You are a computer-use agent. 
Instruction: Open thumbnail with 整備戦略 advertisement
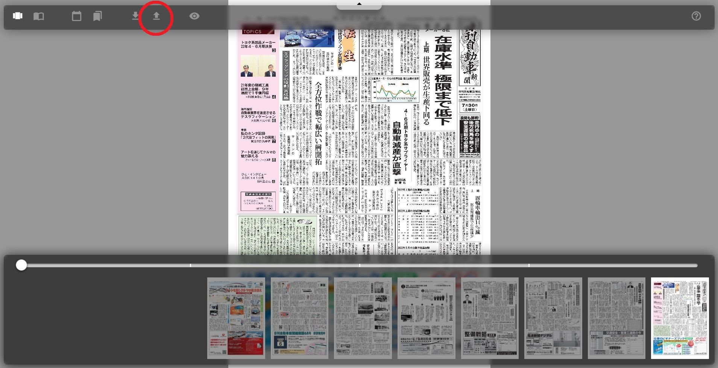(x=490, y=318)
